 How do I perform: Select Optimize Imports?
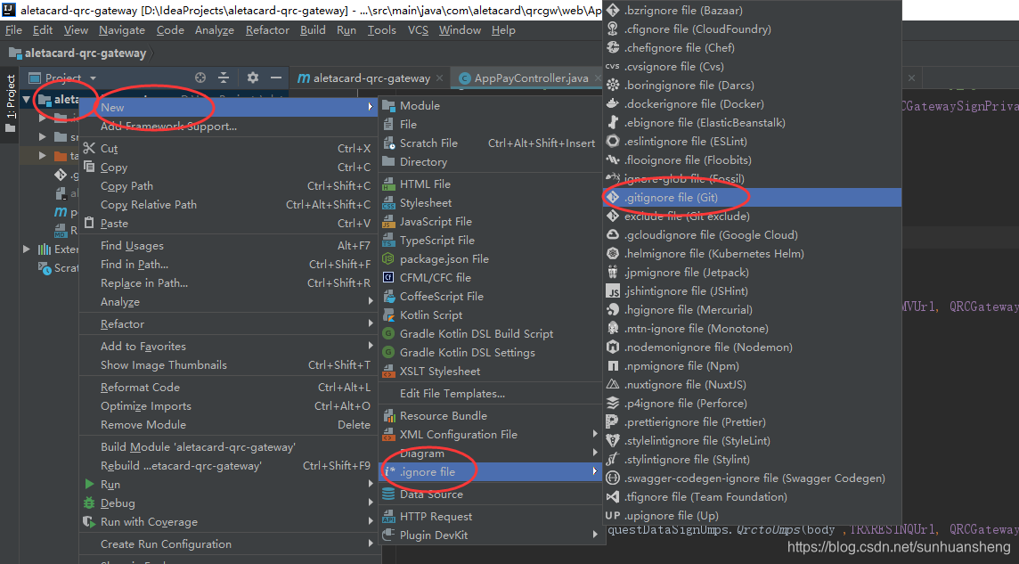[x=227, y=405]
